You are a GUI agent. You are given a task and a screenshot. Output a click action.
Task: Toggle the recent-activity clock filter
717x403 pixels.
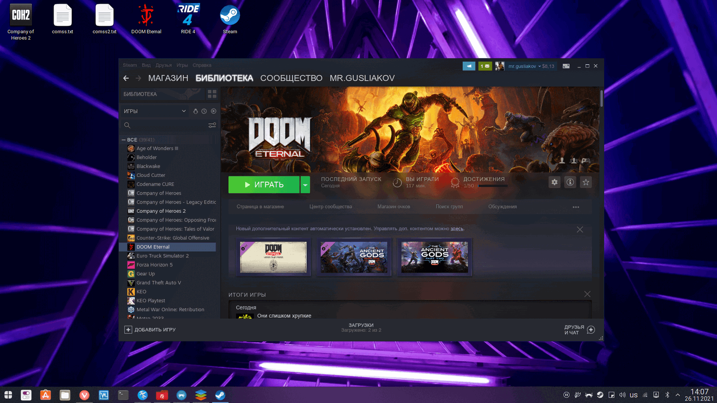[204, 111]
